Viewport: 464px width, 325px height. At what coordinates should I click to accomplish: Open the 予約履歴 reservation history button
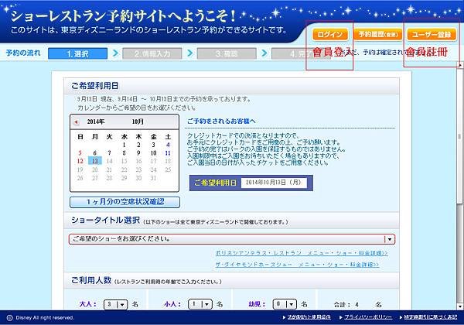[x=378, y=35]
